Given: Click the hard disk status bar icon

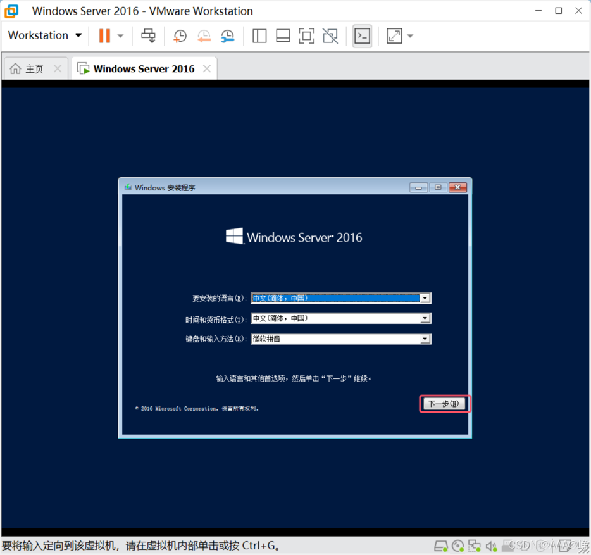Looking at the screenshot, I should pos(440,546).
